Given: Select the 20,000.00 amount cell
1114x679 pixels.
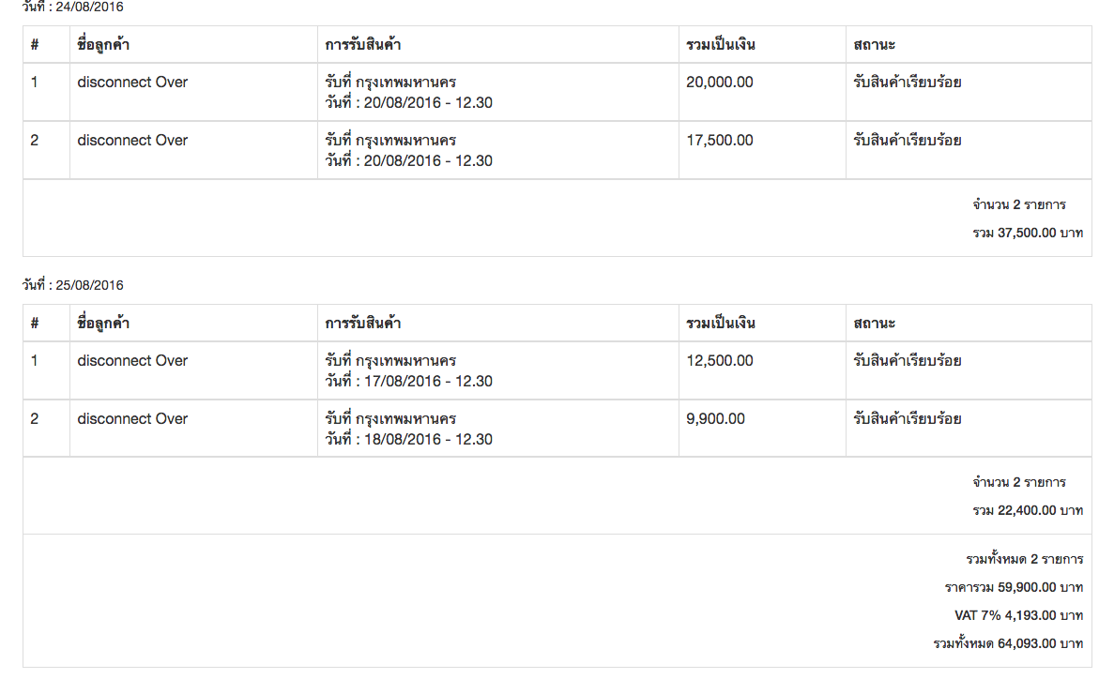Looking at the screenshot, I should pyautogui.click(x=720, y=83).
